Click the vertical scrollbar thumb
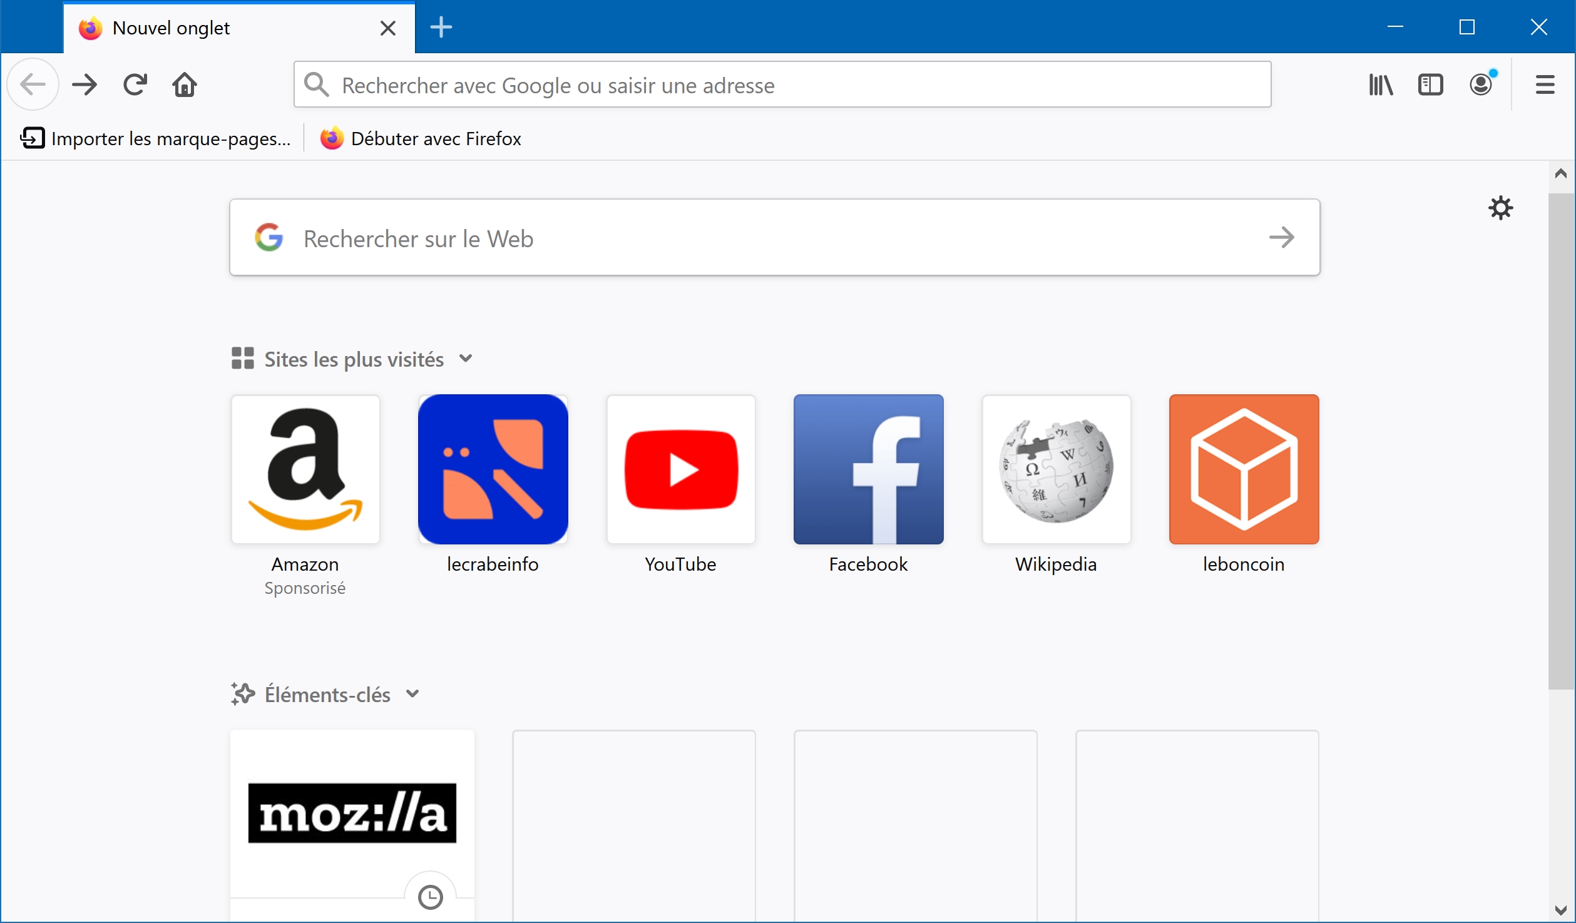 click(1561, 441)
